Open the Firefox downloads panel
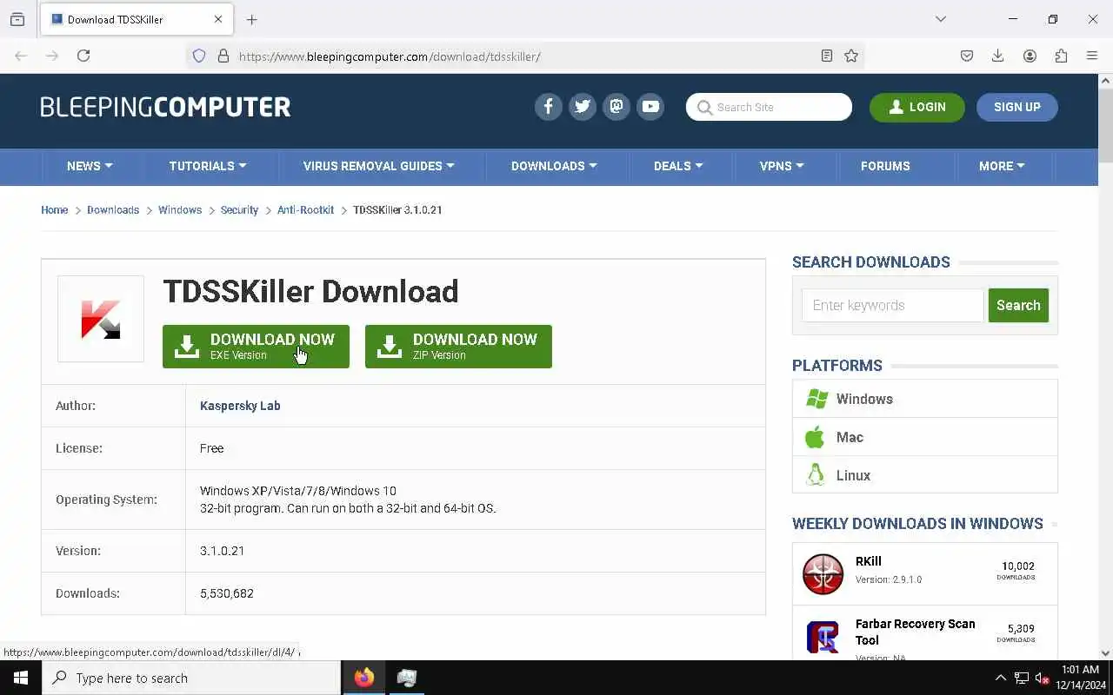 (x=998, y=56)
